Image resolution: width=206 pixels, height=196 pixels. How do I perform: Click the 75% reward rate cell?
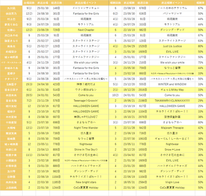point(200,62)
